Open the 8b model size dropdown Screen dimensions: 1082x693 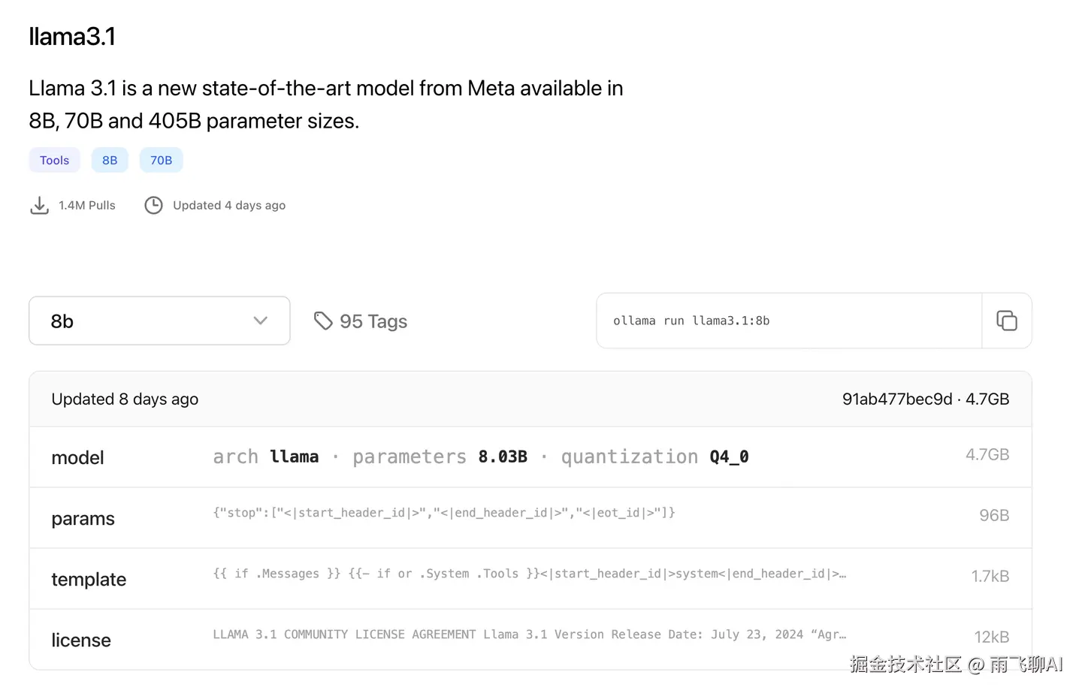pyautogui.click(x=159, y=321)
